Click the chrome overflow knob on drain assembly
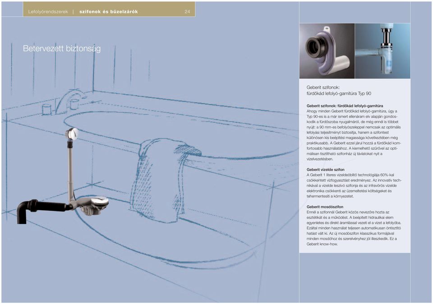433x304 pixels. point(72,134)
